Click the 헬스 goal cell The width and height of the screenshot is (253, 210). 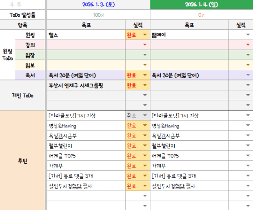point(86,35)
